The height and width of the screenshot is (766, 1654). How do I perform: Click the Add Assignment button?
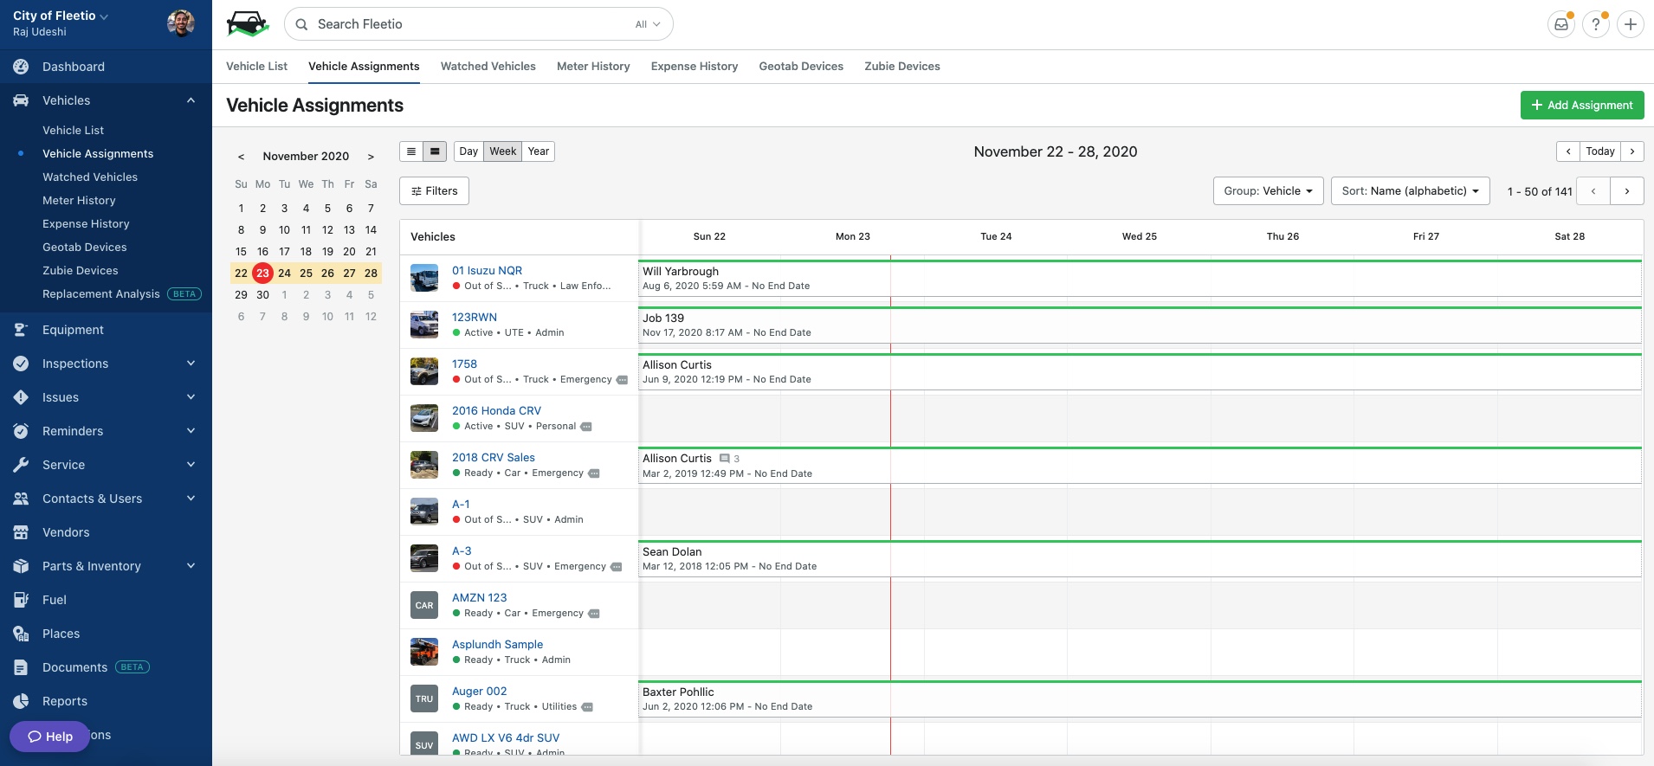[x=1581, y=106]
